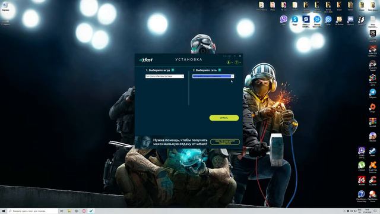Click the yellow play button in wtfast
The height and width of the screenshot is (214, 380).
[224, 118]
